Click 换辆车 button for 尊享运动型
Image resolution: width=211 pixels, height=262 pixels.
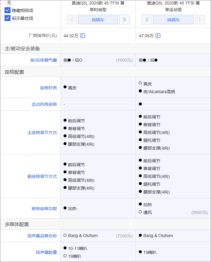coord(173,20)
